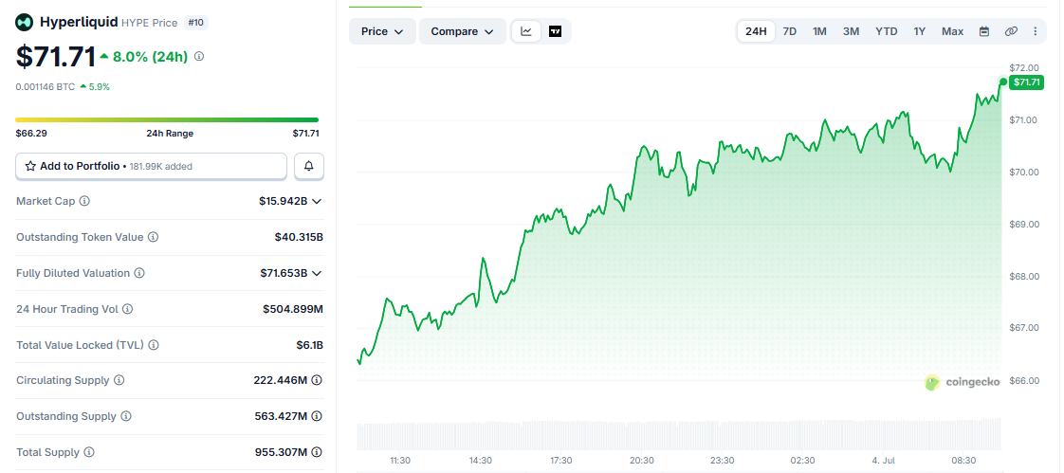Select the YTD time range
The height and width of the screenshot is (473, 1064).
click(x=887, y=31)
